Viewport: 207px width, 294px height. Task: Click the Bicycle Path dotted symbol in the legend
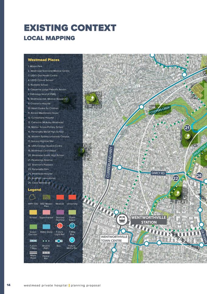(x=46, y=240)
